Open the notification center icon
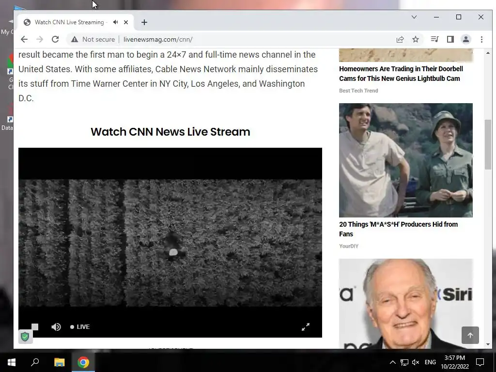496x372 pixels. click(480, 362)
